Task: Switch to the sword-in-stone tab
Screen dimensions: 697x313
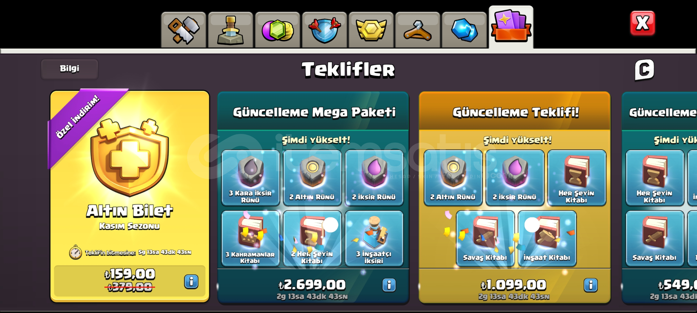Action: (x=230, y=30)
